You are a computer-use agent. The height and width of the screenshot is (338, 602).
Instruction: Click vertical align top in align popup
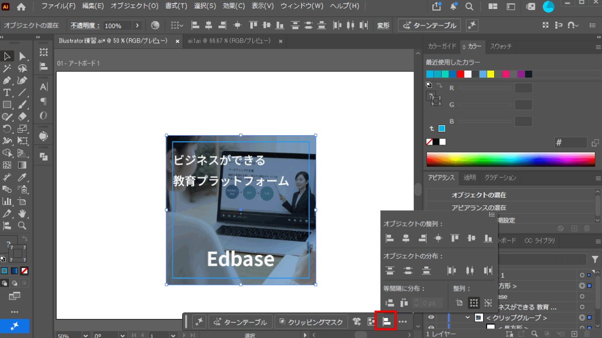click(x=455, y=238)
